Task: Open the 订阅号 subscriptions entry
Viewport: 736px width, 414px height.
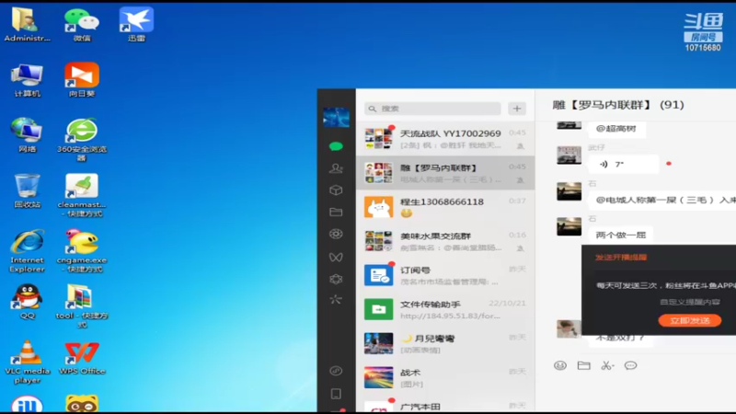Action: tap(445, 275)
